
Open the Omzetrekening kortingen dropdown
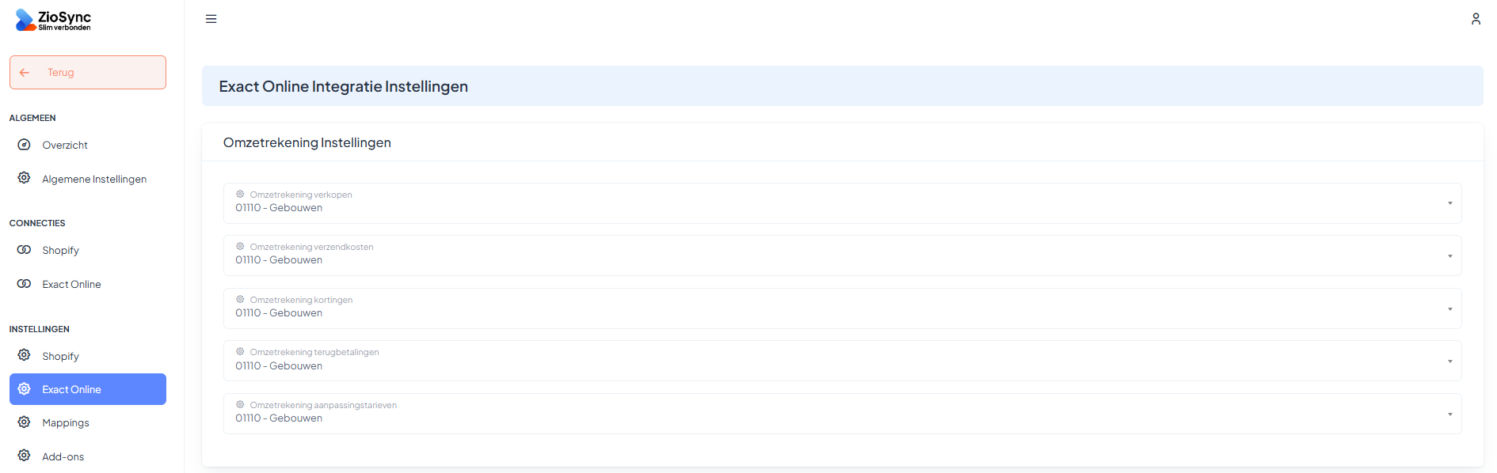coord(842,308)
